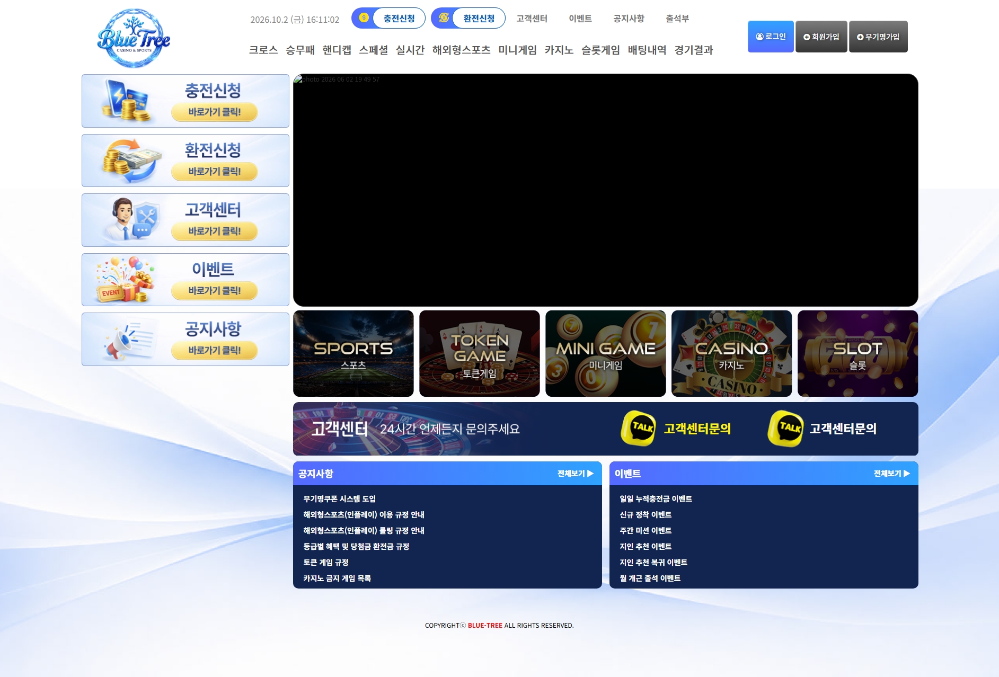Open event 일일 누적충전금 이벤트
The height and width of the screenshot is (677, 999).
[656, 499]
